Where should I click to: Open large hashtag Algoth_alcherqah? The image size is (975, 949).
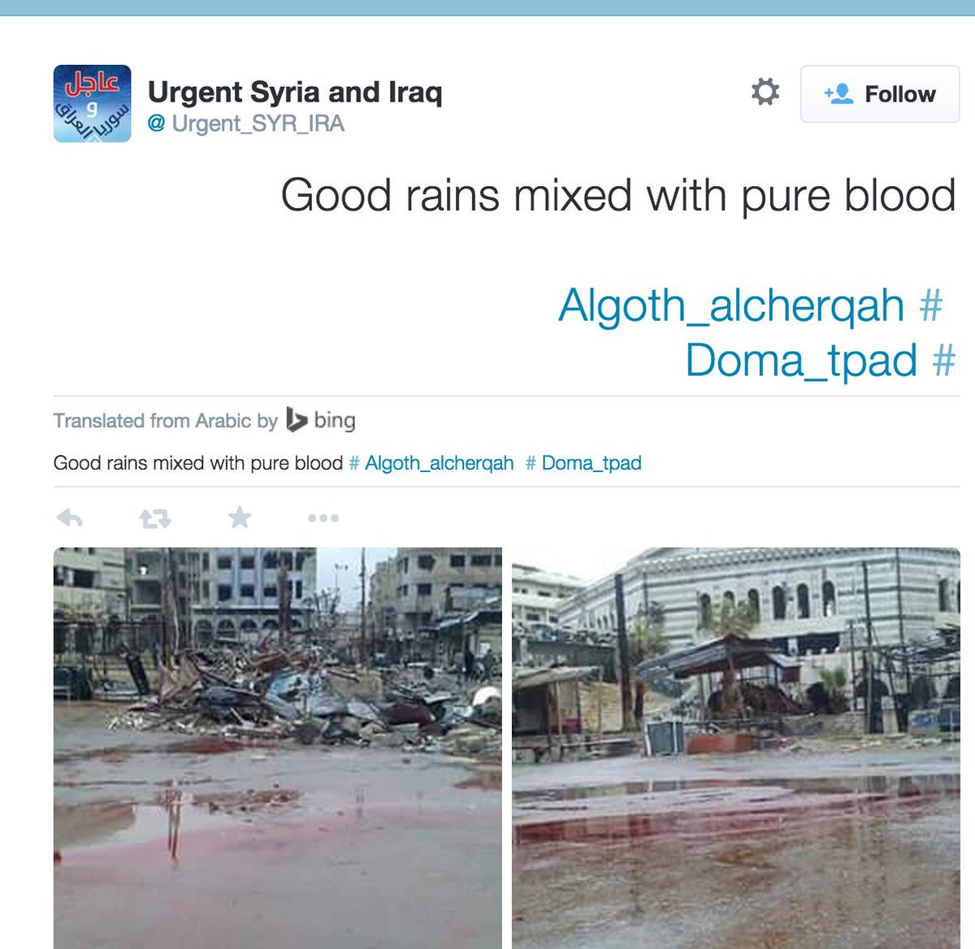[x=750, y=305]
